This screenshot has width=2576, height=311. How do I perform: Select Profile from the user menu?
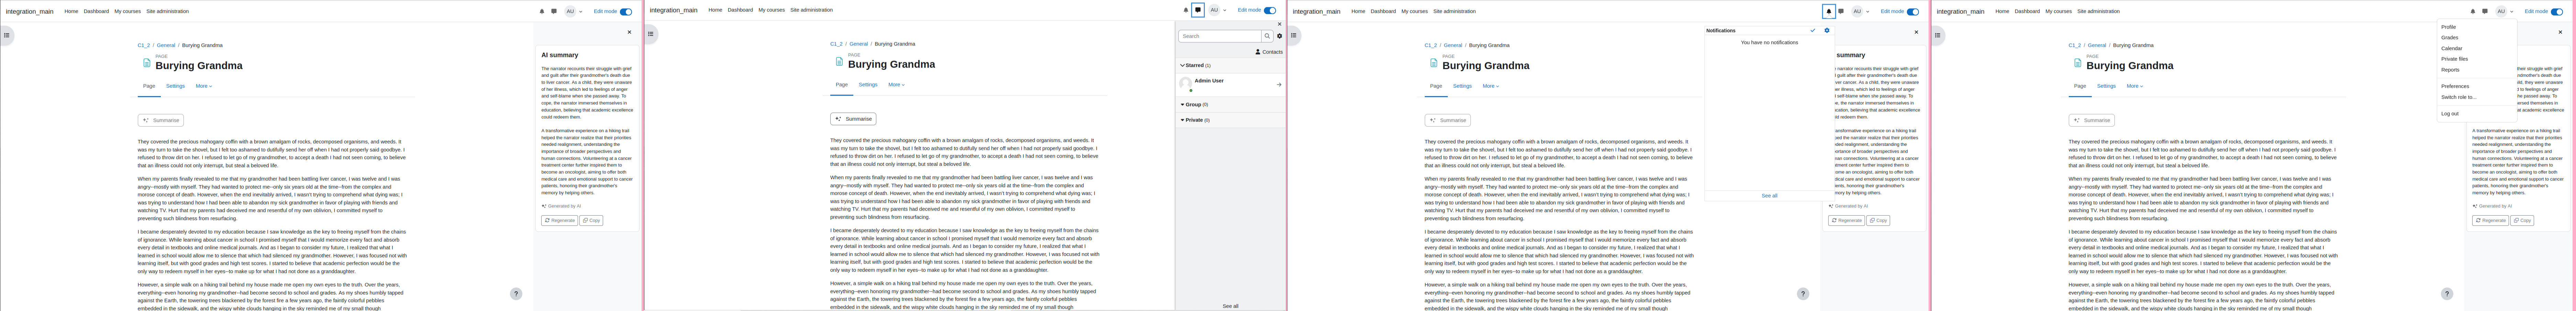click(2448, 27)
